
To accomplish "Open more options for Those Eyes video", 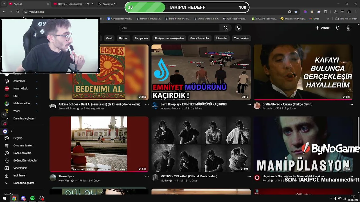I will point(147,176).
